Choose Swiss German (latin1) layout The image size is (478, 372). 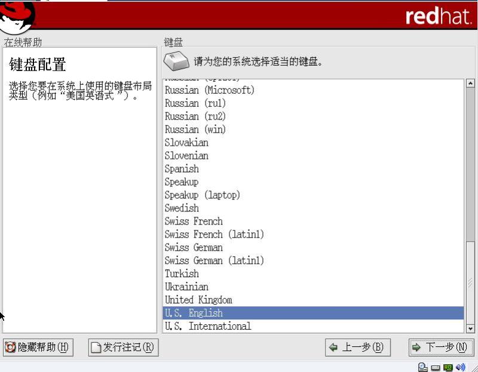pos(215,260)
